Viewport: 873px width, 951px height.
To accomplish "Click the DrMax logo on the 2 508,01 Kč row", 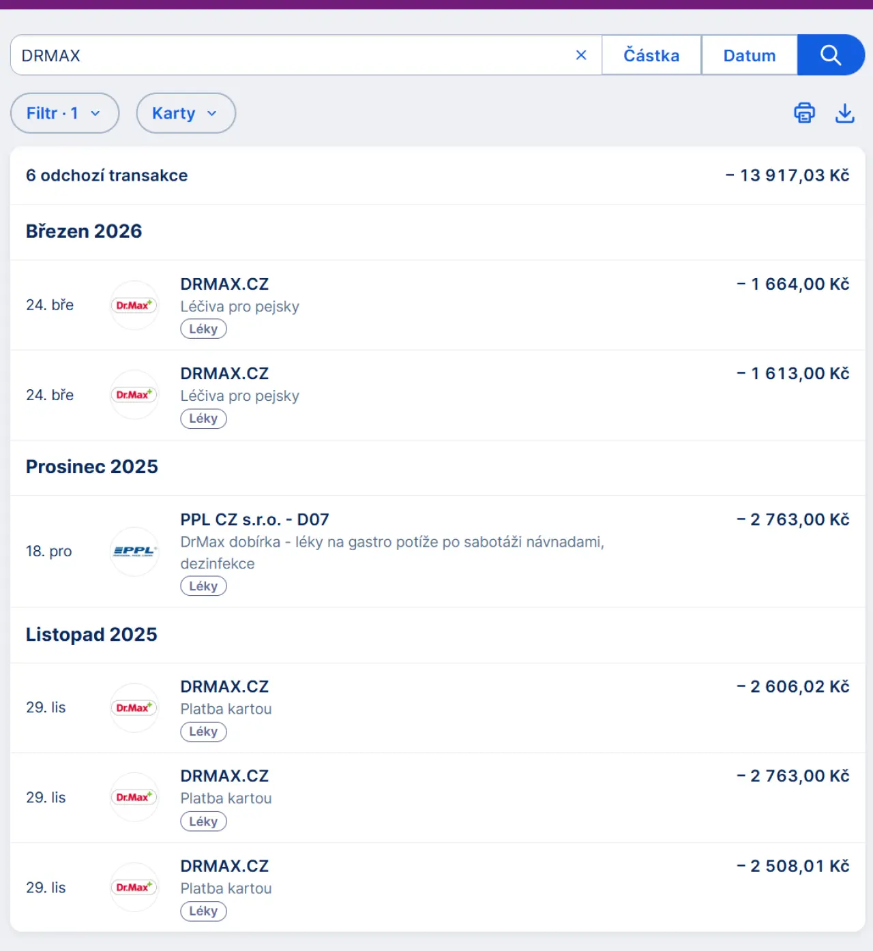I will (134, 887).
